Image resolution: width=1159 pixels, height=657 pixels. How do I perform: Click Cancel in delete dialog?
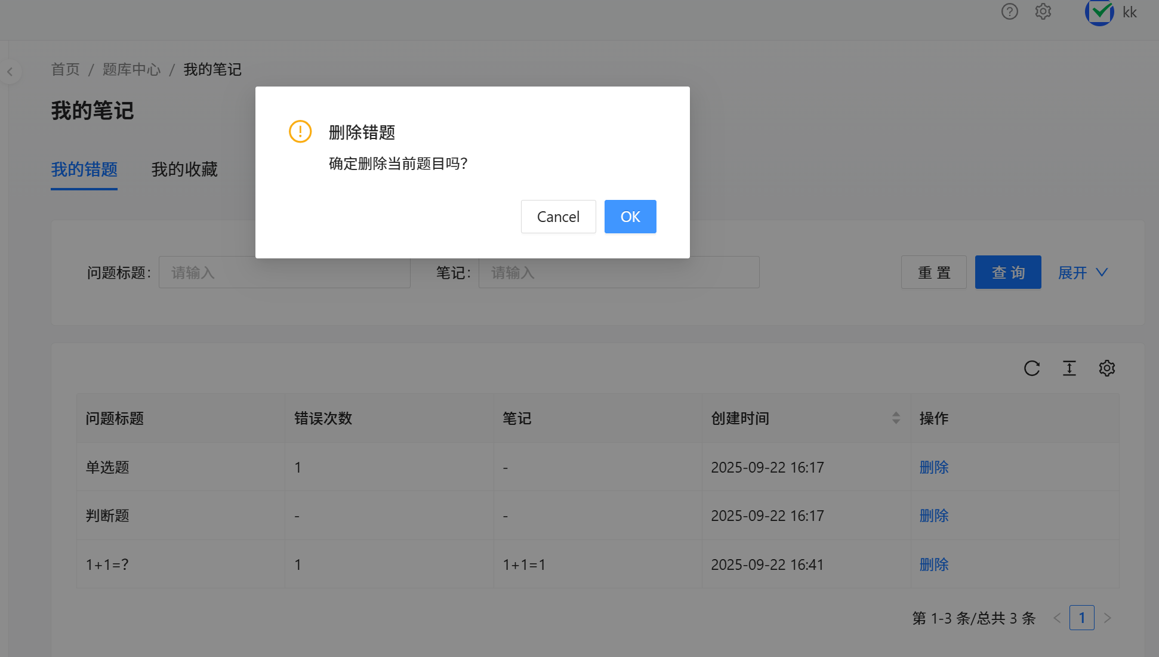tap(558, 217)
